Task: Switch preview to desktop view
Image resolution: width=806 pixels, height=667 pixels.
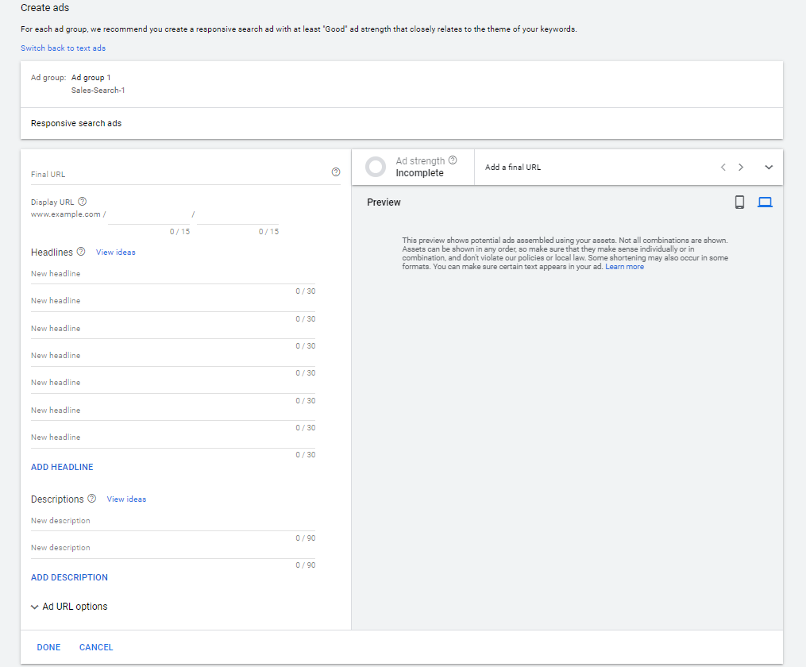Action: 765,202
